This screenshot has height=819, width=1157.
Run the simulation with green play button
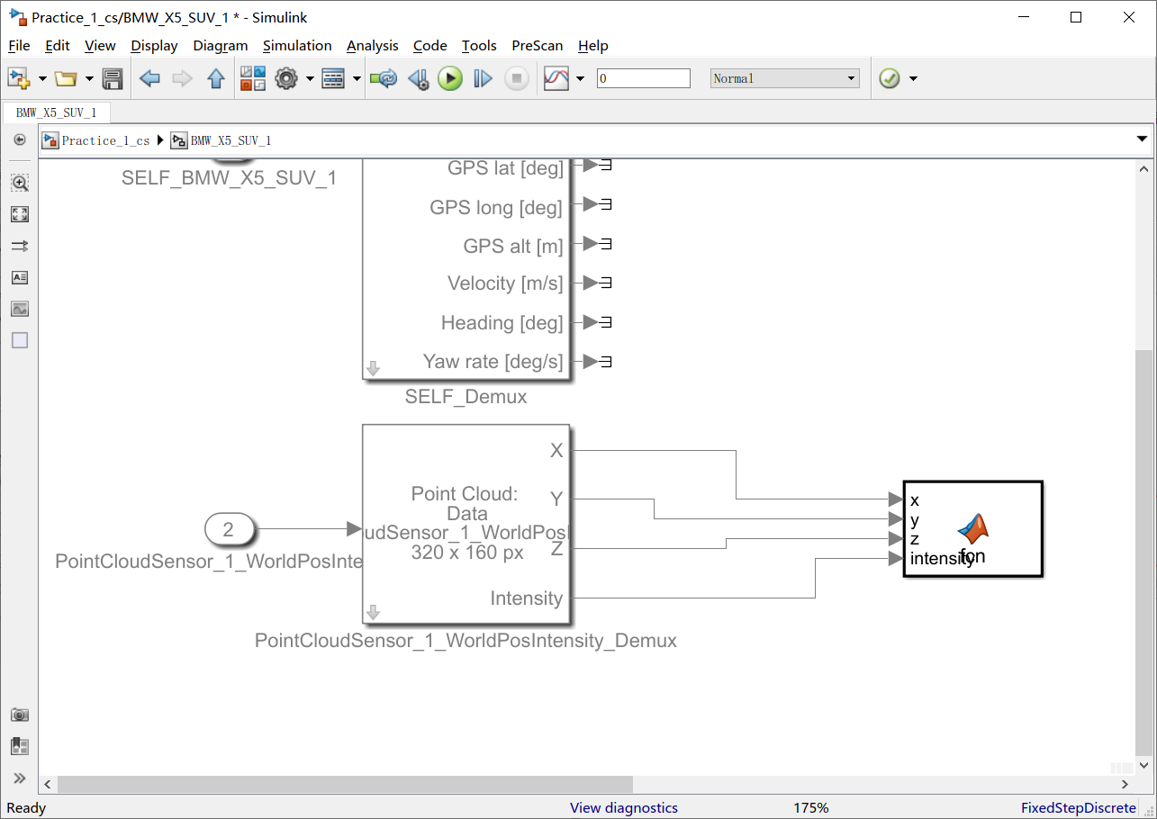coord(450,78)
